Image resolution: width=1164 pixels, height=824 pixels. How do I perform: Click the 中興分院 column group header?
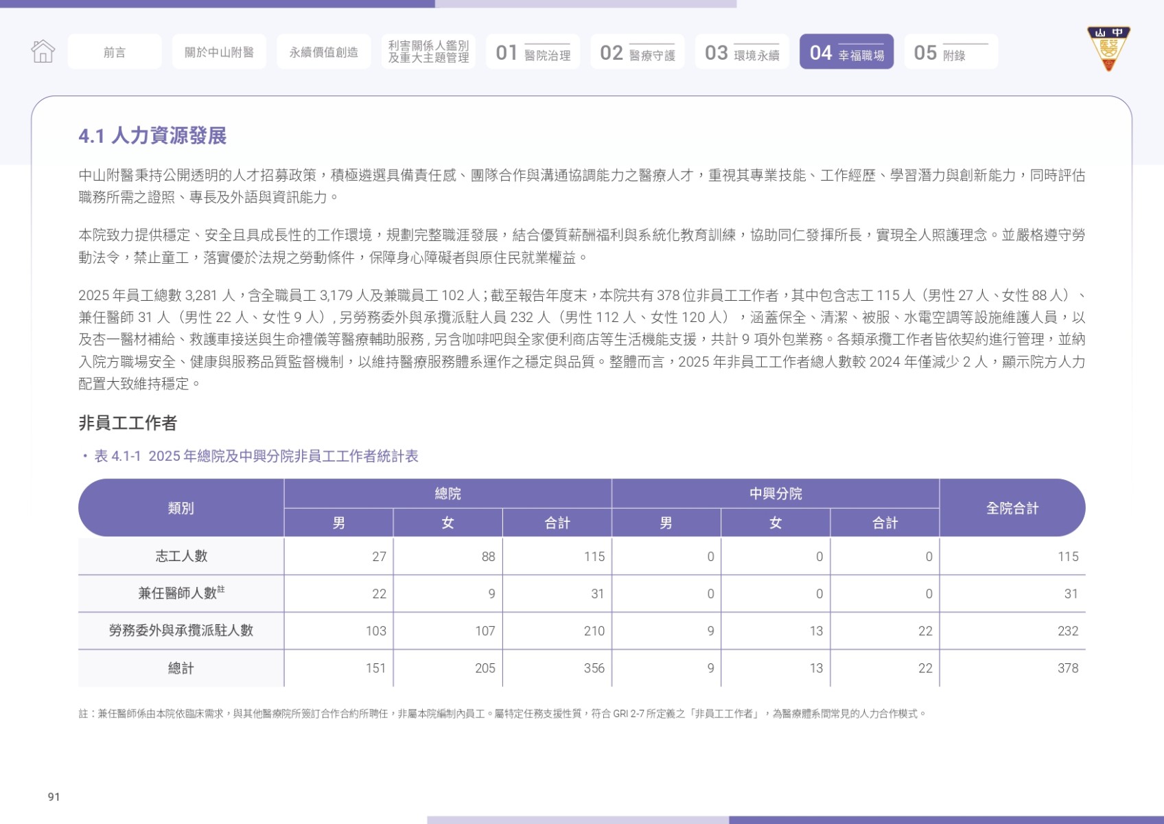(776, 494)
